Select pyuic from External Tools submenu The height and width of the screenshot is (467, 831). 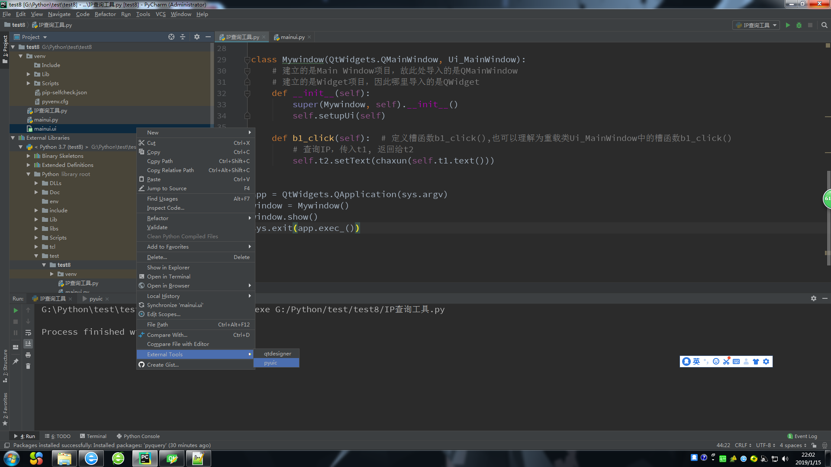point(271,363)
